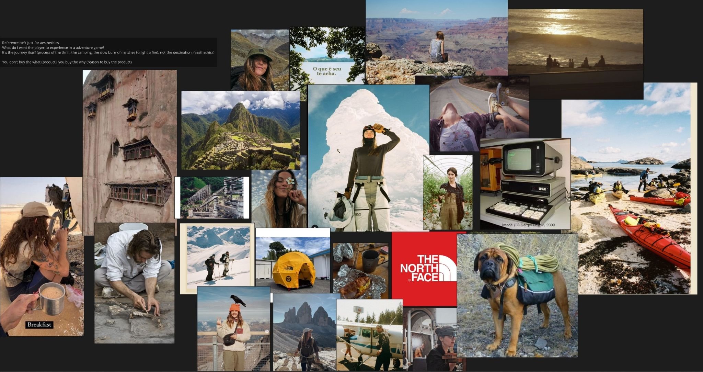703x372 pixels.
Task: Click the Grand Canyon overlook photo
Action: coord(437,38)
